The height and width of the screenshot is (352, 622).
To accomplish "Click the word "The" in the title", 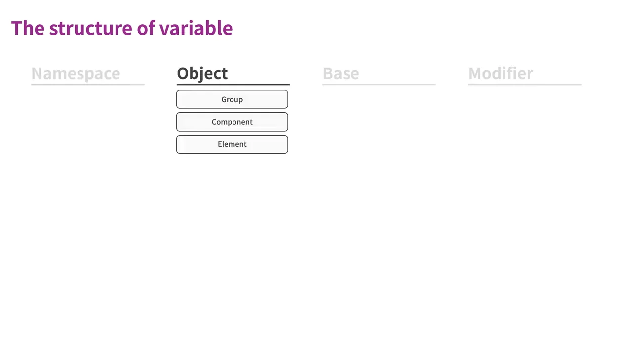I will tap(28, 28).
